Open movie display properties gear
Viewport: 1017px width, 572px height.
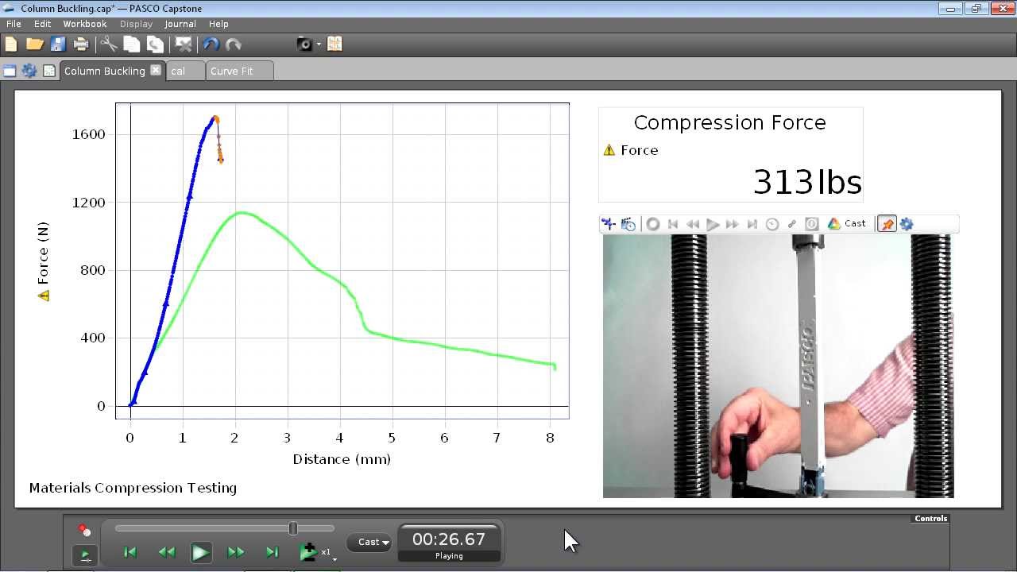coord(907,224)
